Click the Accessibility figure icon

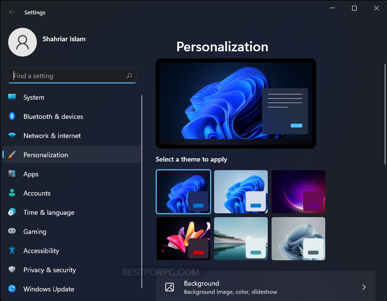pos(12,250)
